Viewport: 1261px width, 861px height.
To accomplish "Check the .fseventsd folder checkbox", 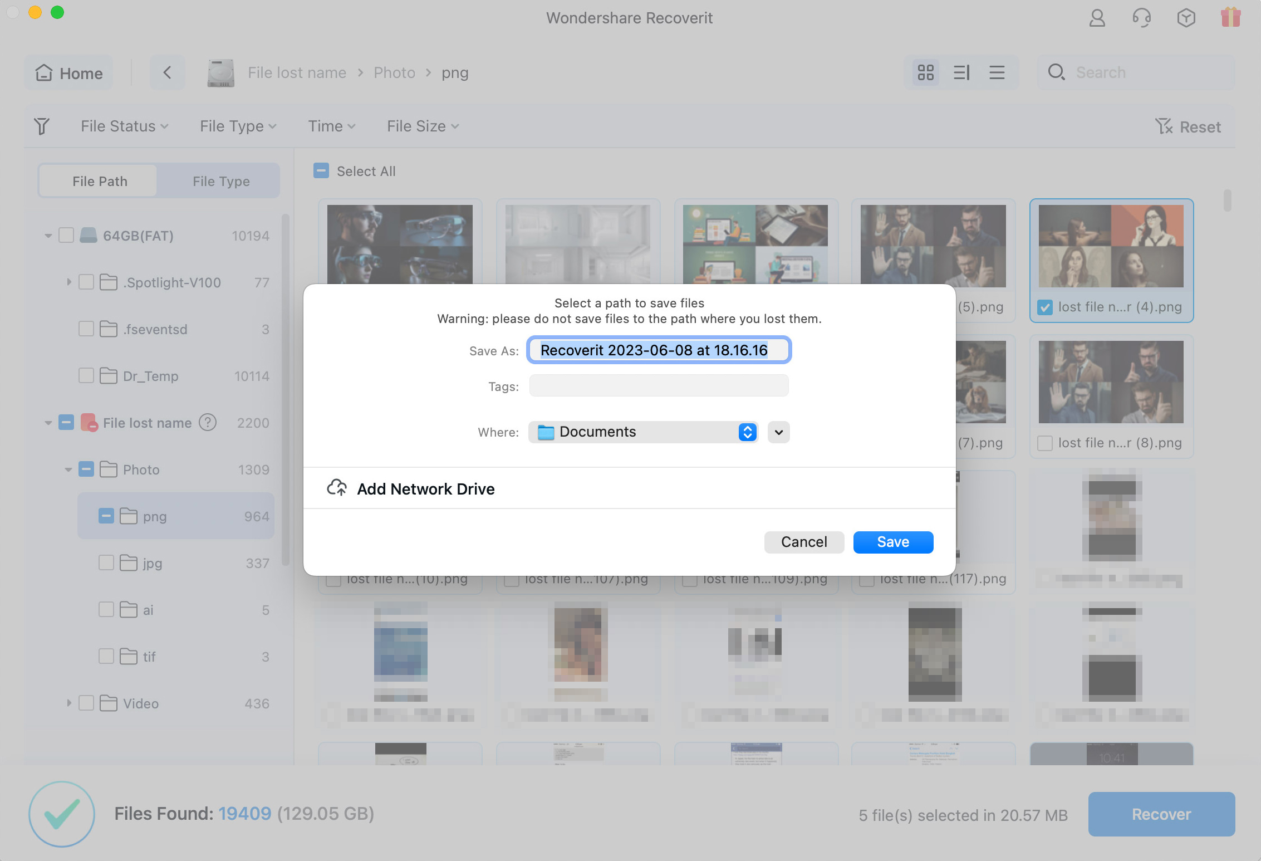I will point(86,329).
